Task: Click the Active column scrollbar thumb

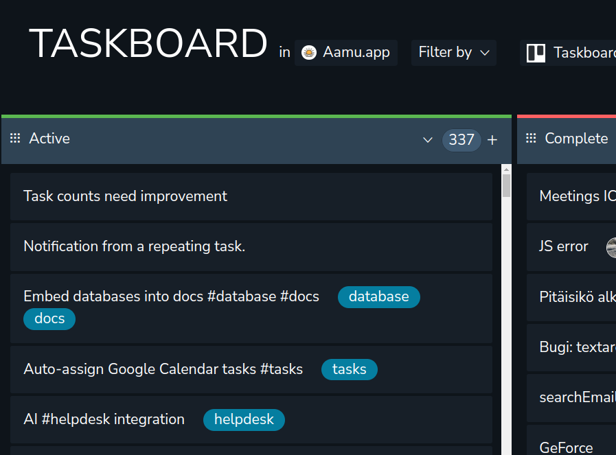Action: tap(507, 186)
